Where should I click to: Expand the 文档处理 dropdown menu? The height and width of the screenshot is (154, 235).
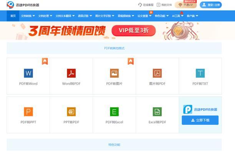[45, 16]
